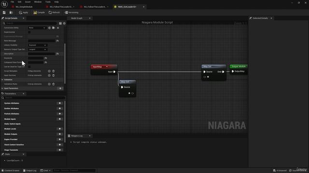
Task: Switch to the NMS_GetLeaderID tab
Action: (127, 7)
